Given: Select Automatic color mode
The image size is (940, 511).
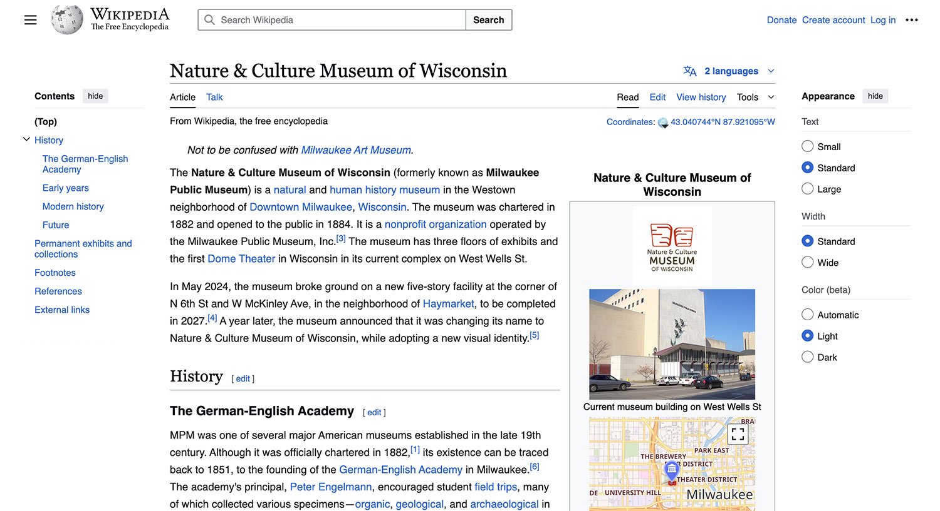Looking at the screenshot, I should click(x=808, y=315).
